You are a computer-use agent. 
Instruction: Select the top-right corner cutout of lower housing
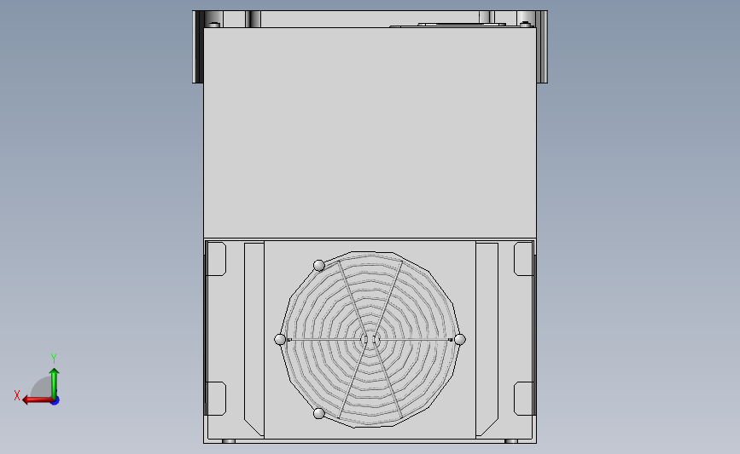click(x=523, y=259)
